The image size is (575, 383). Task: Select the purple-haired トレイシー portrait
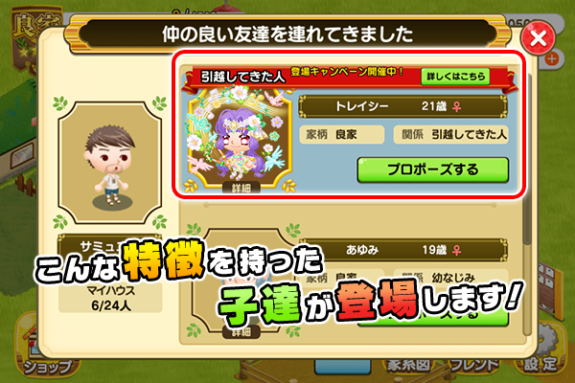(240, 135)
